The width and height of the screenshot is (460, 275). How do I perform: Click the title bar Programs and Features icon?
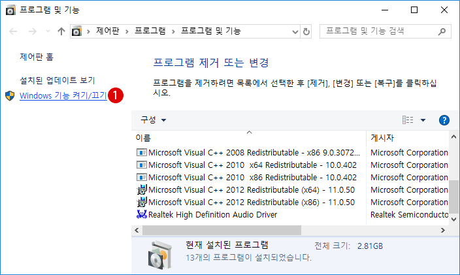[10, 10]
